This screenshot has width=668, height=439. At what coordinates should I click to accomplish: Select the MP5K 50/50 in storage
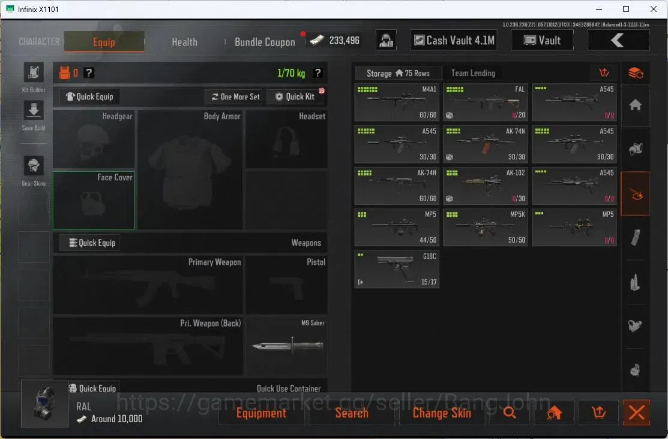(x=485, y=228)
